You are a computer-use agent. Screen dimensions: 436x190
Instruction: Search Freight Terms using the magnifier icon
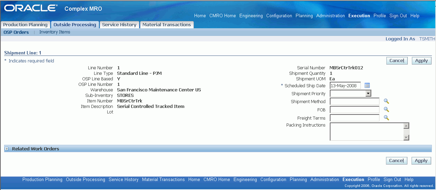click(386, 118)
